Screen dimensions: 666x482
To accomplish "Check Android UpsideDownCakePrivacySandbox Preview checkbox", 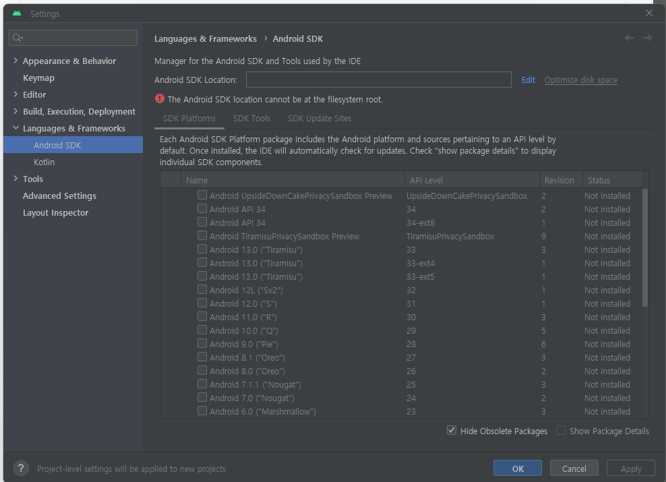I will 202,195.
